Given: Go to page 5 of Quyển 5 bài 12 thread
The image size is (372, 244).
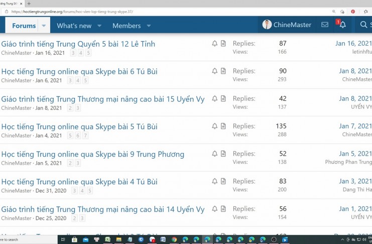Looking at the screenshot, I should [x=88, y=53].
